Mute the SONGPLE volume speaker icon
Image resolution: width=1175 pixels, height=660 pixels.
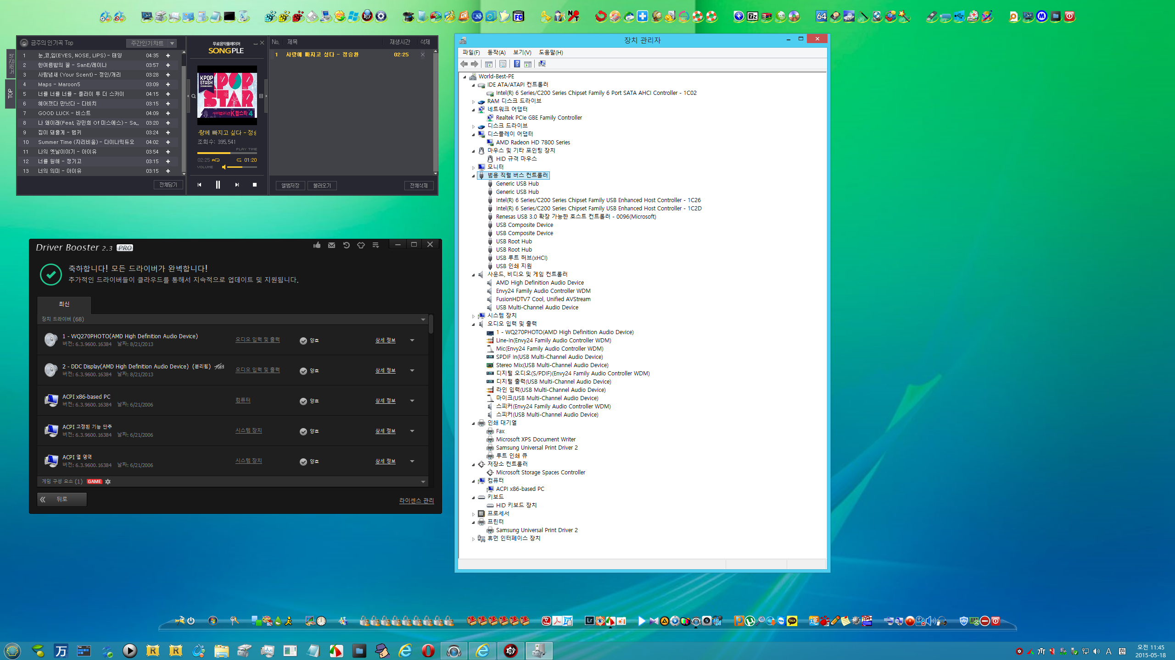(224, 167)
